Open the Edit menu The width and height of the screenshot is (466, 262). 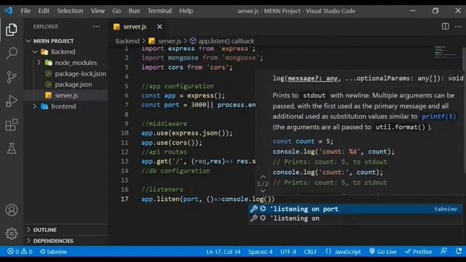[44, 11]
